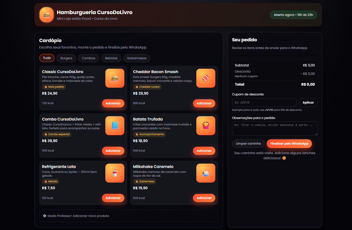Switch to the Burgers category tab
Image resolution: width=352 pixels, height=230 pixels.
coord(66,58)
